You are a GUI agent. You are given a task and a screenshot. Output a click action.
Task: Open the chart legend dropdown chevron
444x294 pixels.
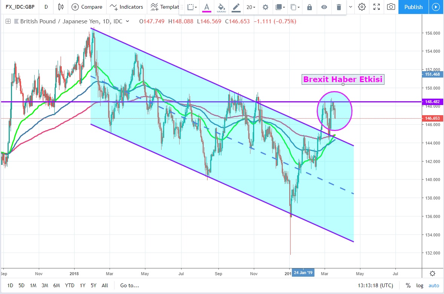click(127, 21)
